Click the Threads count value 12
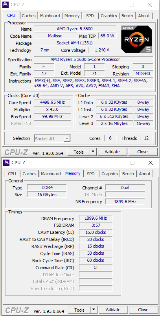Screen dimensions: 160x316 tap(146, 138)
